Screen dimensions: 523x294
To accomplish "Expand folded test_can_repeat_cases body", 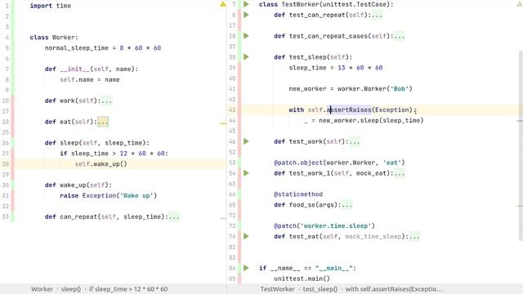I will (x=400, y=36).
